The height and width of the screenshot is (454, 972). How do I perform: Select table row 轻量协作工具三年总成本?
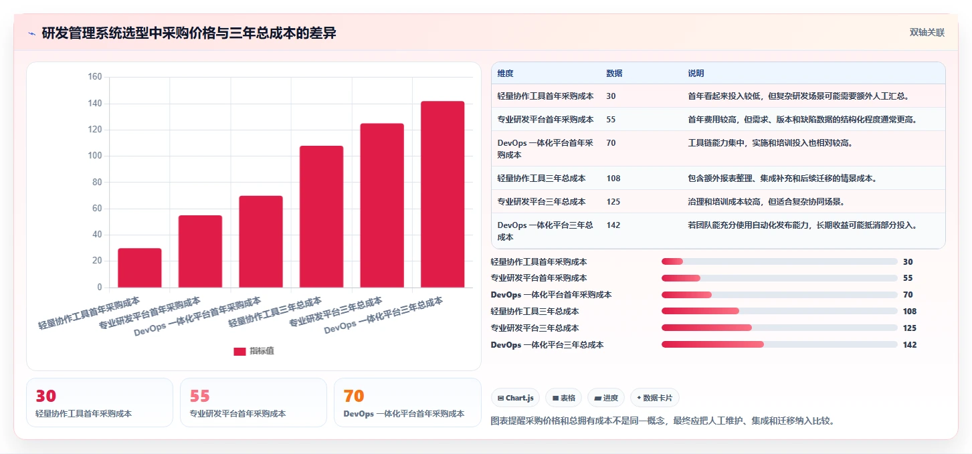[x=718, y=179]
